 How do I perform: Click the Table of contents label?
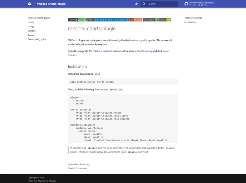193,18
